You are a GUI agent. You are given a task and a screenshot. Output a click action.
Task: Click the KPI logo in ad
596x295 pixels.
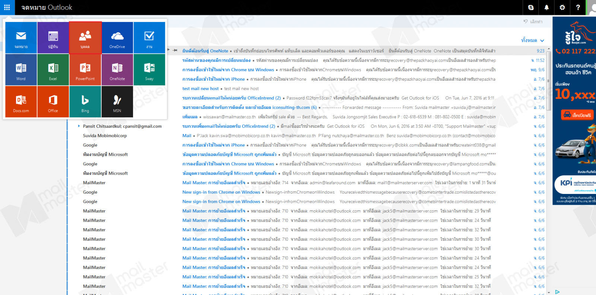[x=566, y=182]
